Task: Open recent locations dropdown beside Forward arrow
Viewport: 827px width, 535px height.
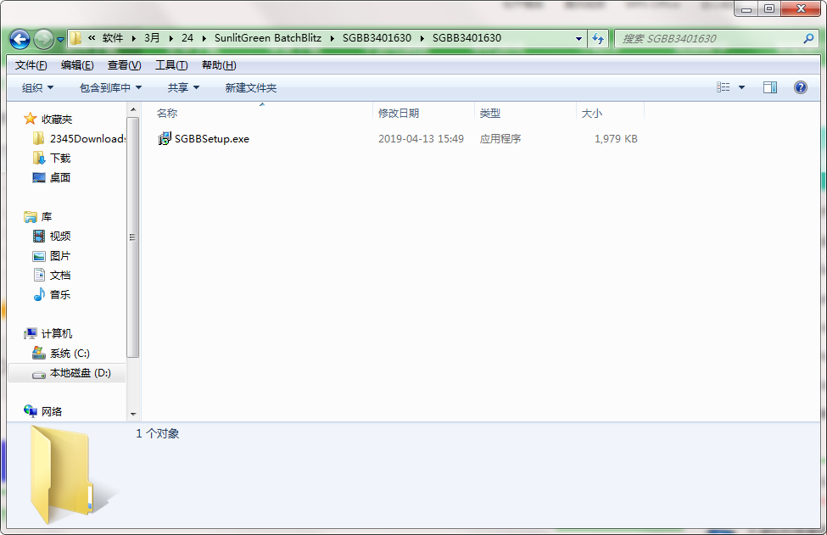Action: coord(60,40)
